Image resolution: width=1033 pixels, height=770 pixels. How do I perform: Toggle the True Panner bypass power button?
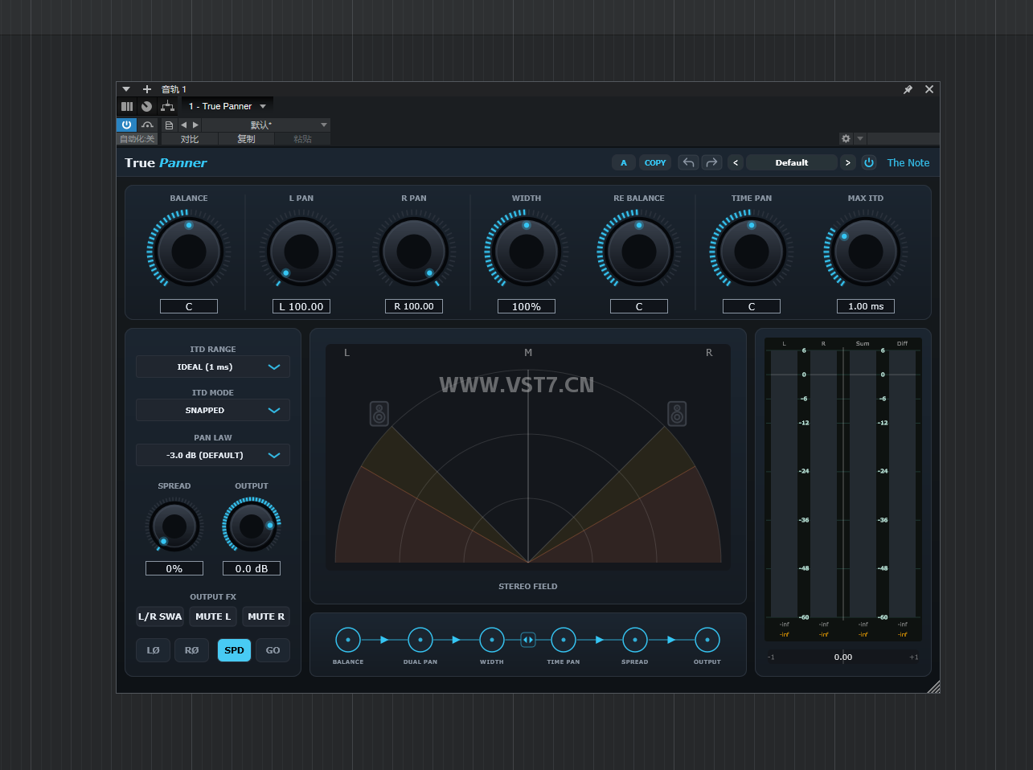tap(869, 162)
